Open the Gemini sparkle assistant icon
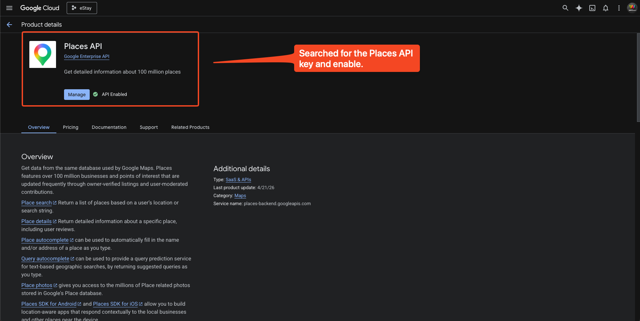Viewport: 640px width, 321px height. [579, 8]
